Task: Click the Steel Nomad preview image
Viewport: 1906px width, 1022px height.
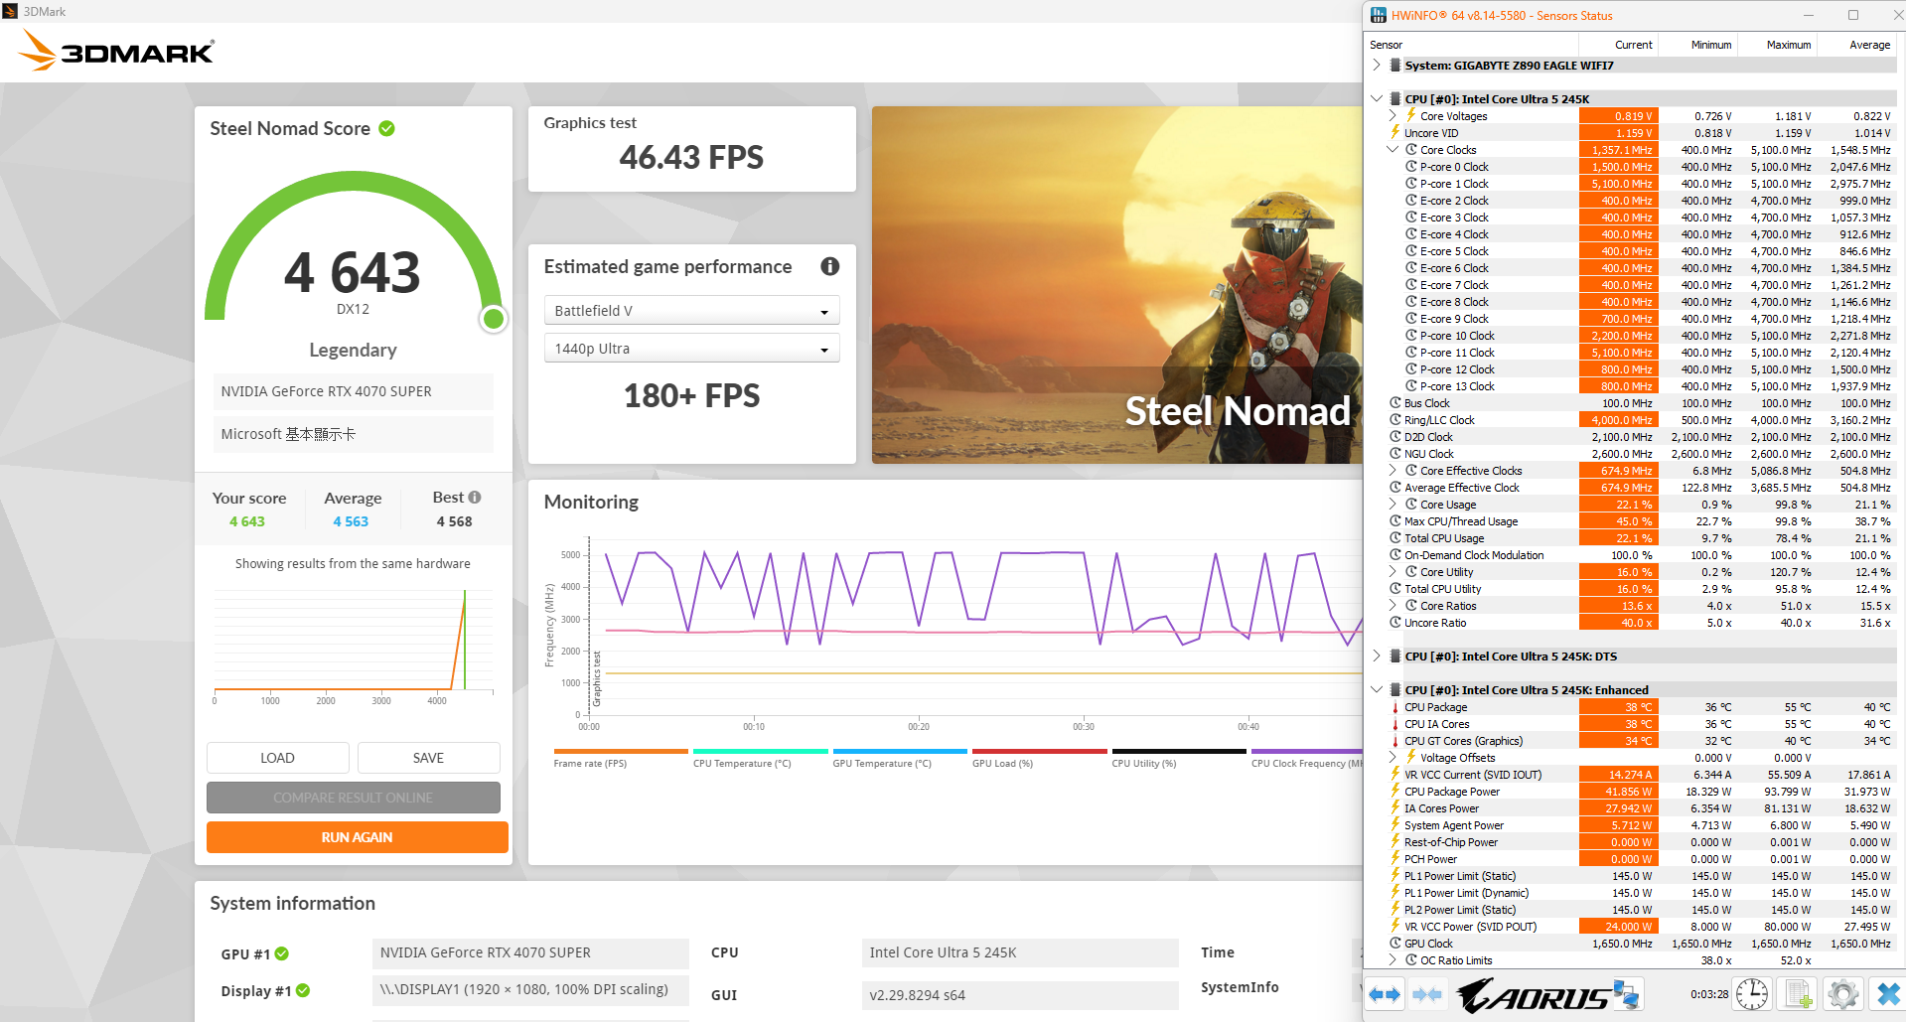Action: [x=1116, y=285]
